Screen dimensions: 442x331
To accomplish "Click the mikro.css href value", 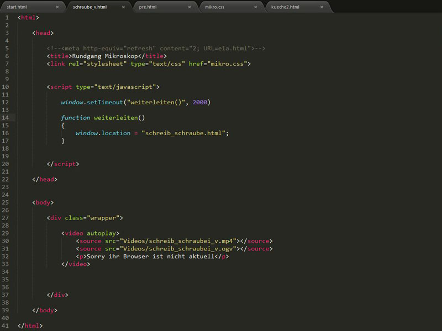I will pos(228,63).
